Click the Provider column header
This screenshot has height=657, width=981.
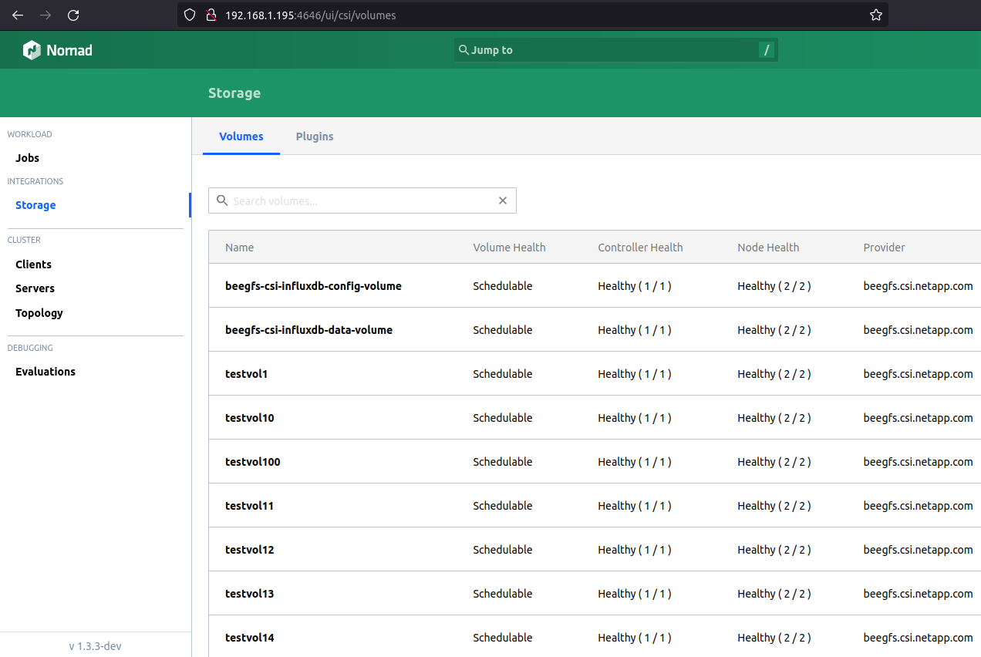pos(885,248)
